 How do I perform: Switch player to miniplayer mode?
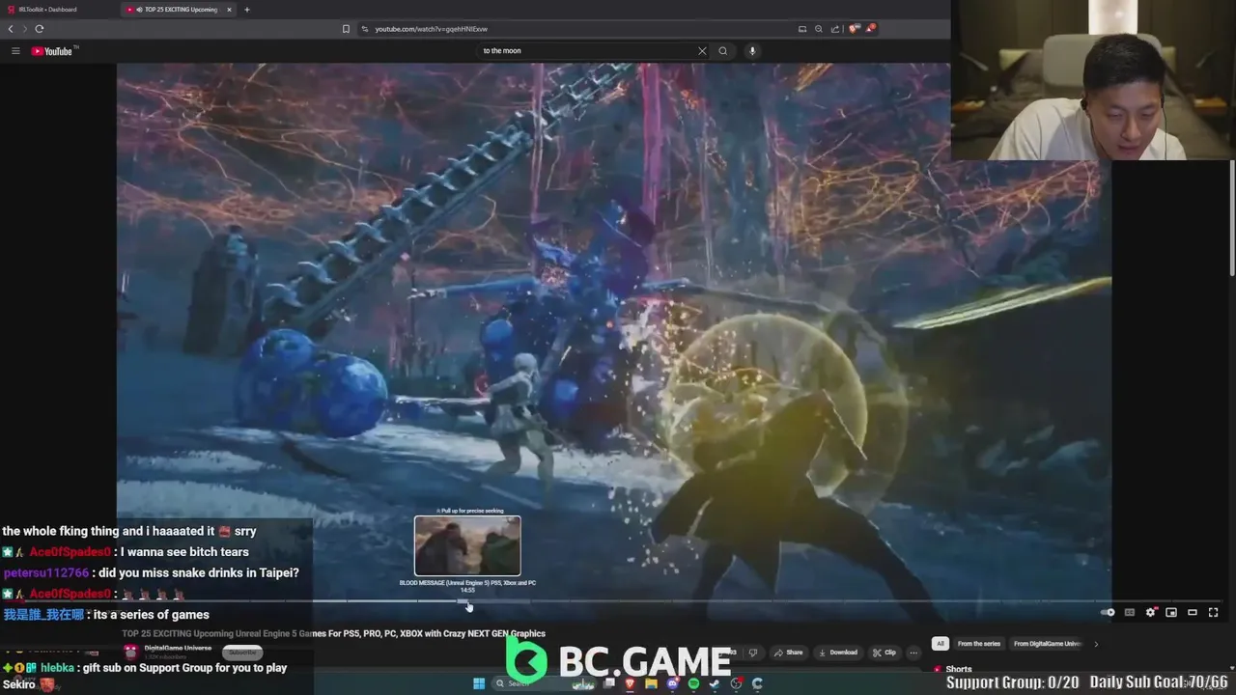pos(1171,612)
